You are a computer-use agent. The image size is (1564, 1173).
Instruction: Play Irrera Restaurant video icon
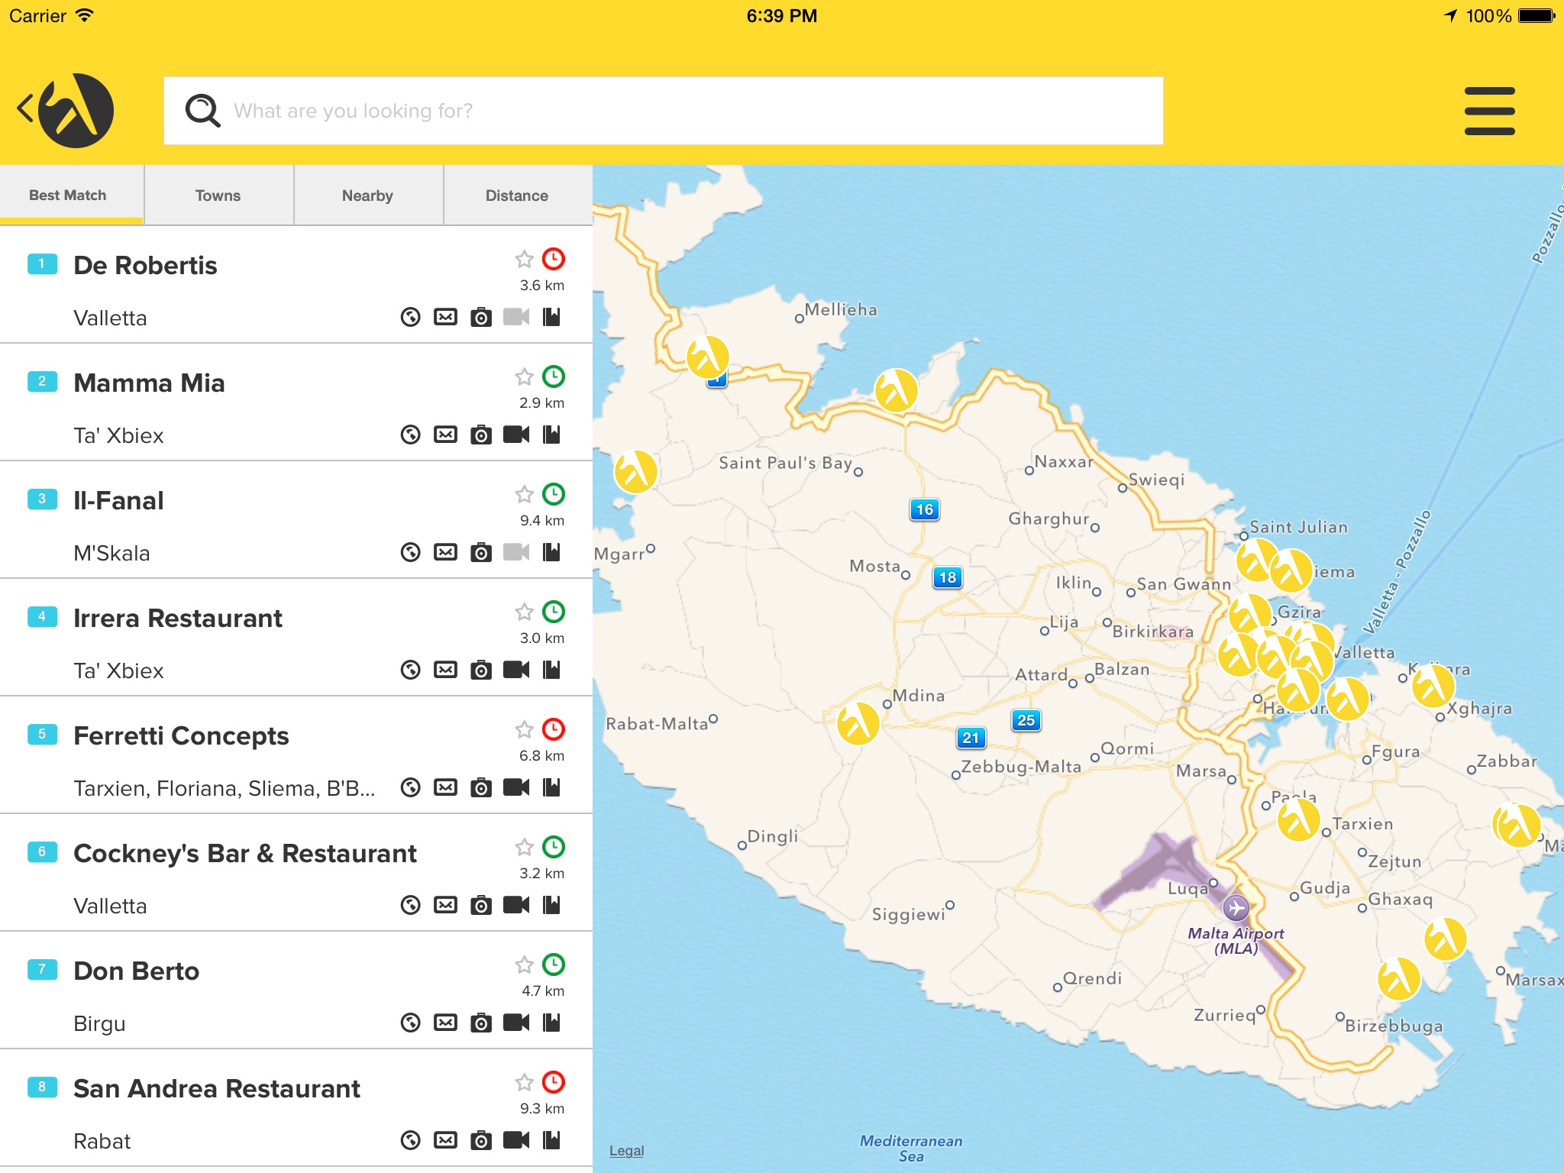coord(516,670)
